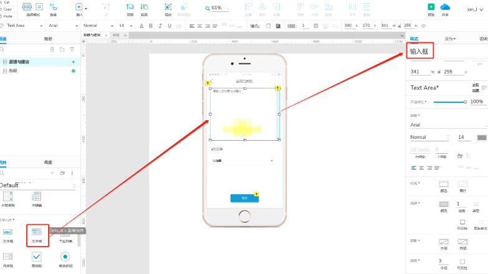The image size is (488, 274).
Task: Click the blue cloud Share icon
Action: (445, 7)
